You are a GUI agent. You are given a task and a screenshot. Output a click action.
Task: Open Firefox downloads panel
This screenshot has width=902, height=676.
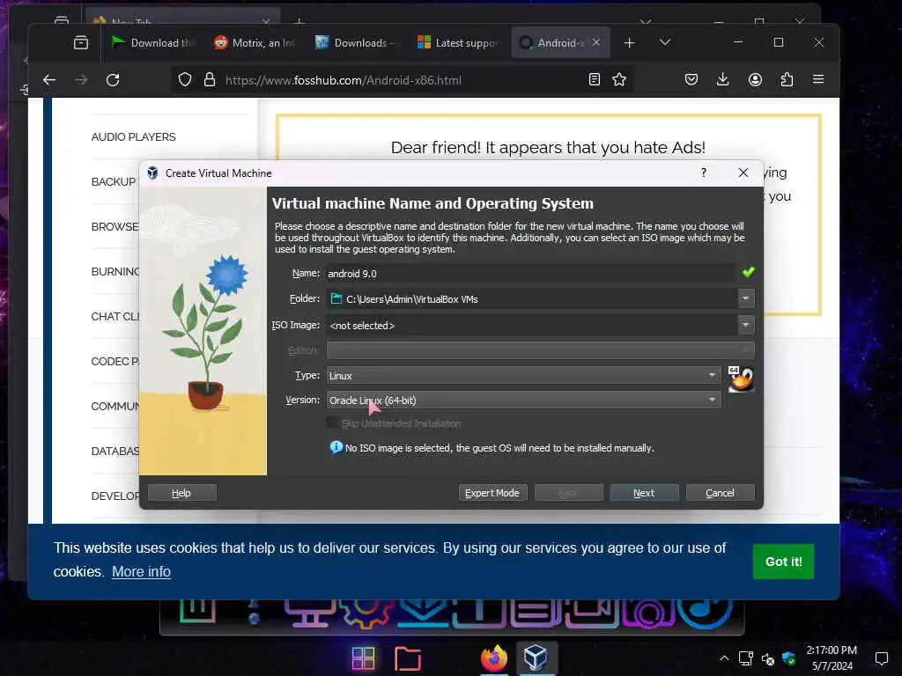tap(723, 79)
